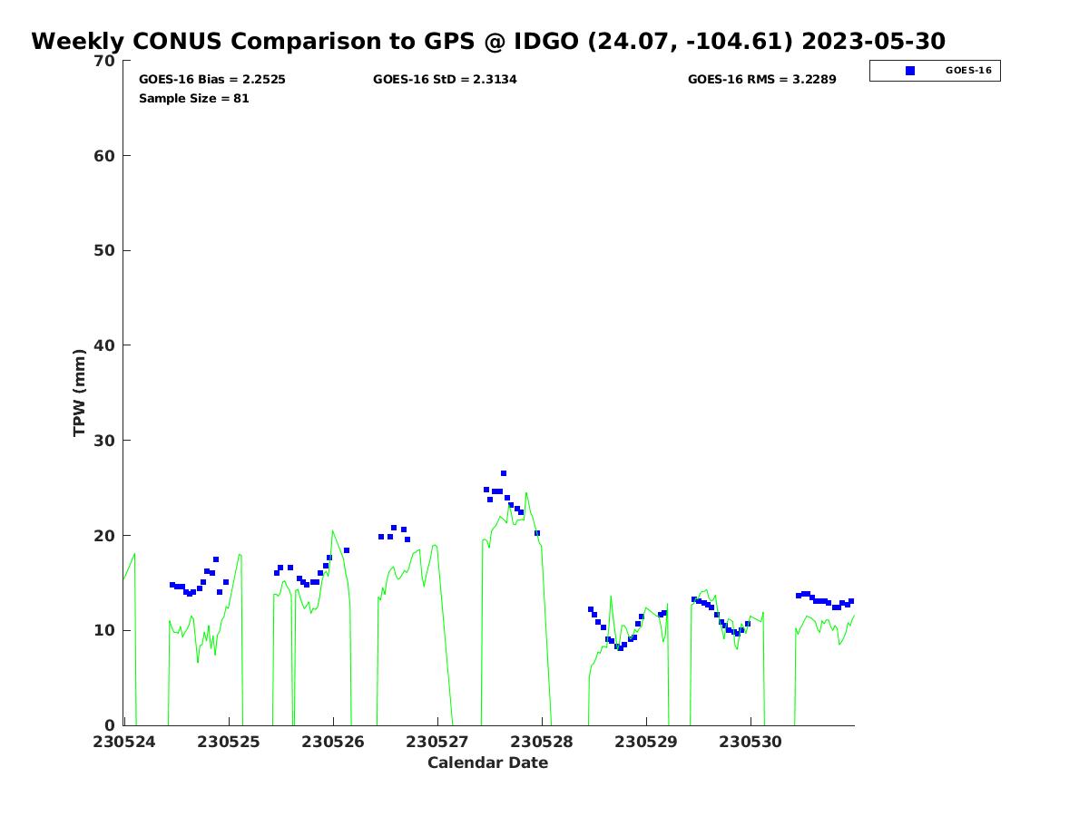Click the Sample Size = 81 label
This screenshot has width=1089, height=816.
194,98
